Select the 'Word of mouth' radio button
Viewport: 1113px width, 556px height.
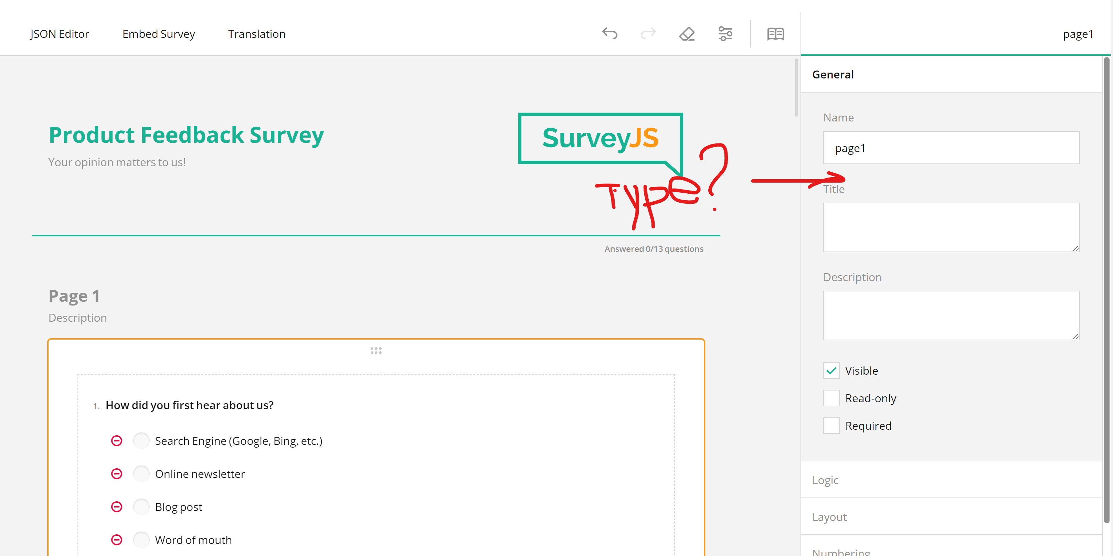pos(141,539)
